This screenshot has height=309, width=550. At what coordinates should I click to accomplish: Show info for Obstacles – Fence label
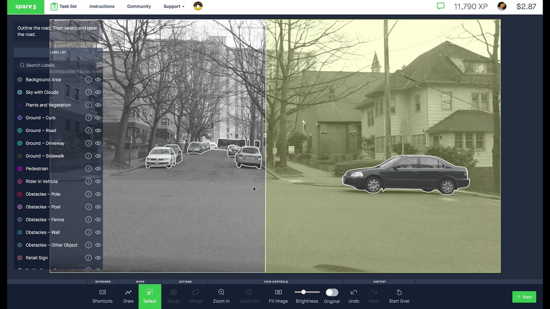click(x=89, y=220)
